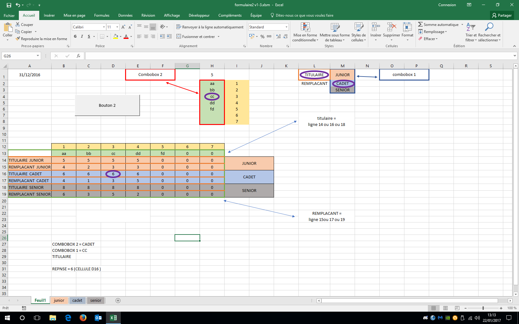Open the Développeur ribbon tab

tap(199, 15)
